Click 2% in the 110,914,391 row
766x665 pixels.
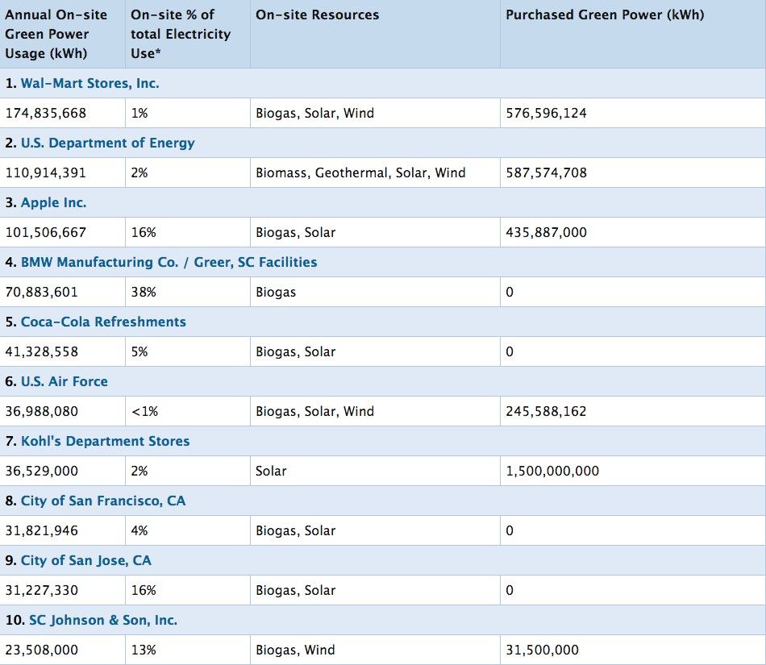(x=139, y=172)
